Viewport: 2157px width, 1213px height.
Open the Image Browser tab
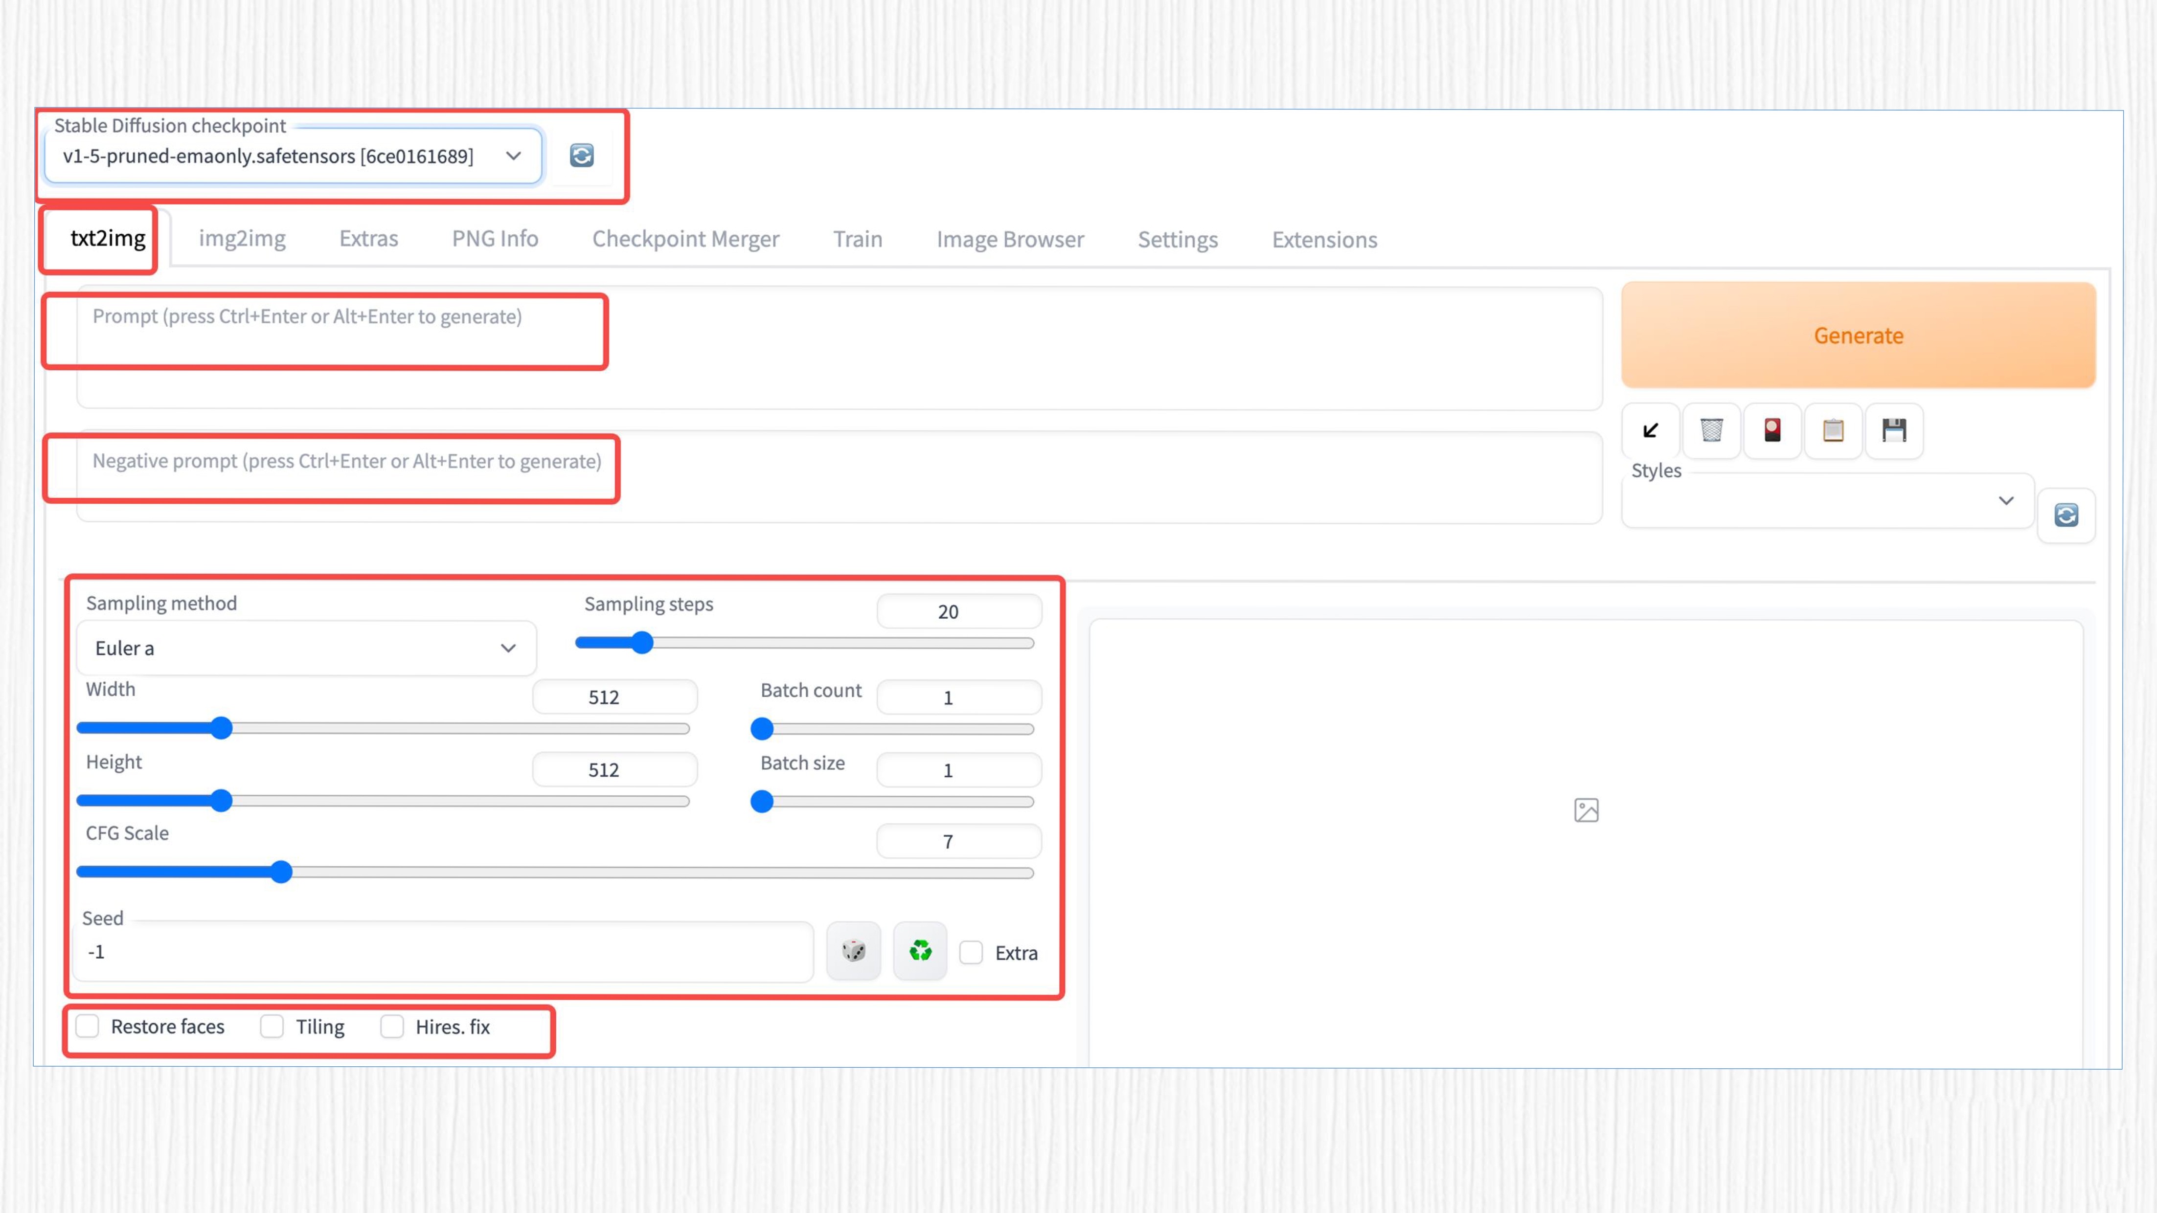[x=1010, y=239]
